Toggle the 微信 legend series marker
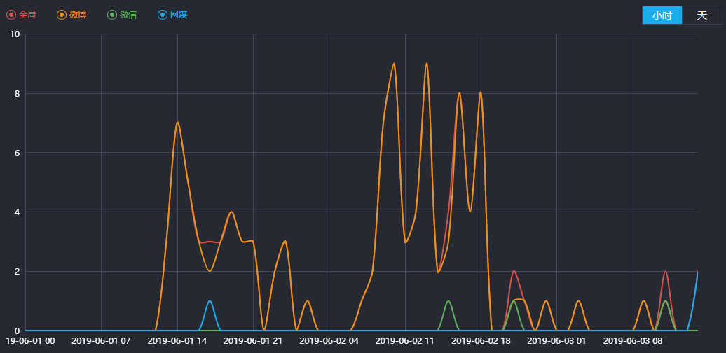Image resolution: width=726 pixels, height=353 pixels. (112, 15)
